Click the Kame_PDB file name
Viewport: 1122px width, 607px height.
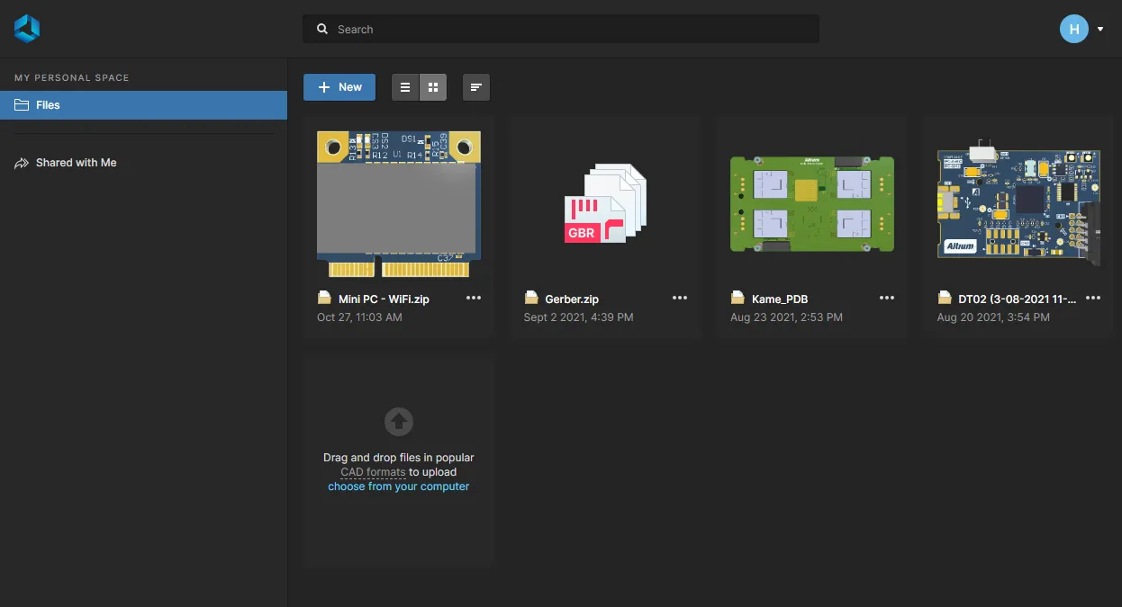coord(780,299)
